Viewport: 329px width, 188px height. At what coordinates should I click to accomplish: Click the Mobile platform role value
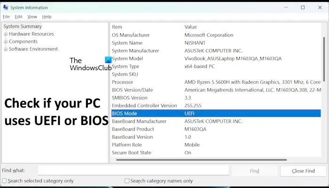click(x=192, y=145)
